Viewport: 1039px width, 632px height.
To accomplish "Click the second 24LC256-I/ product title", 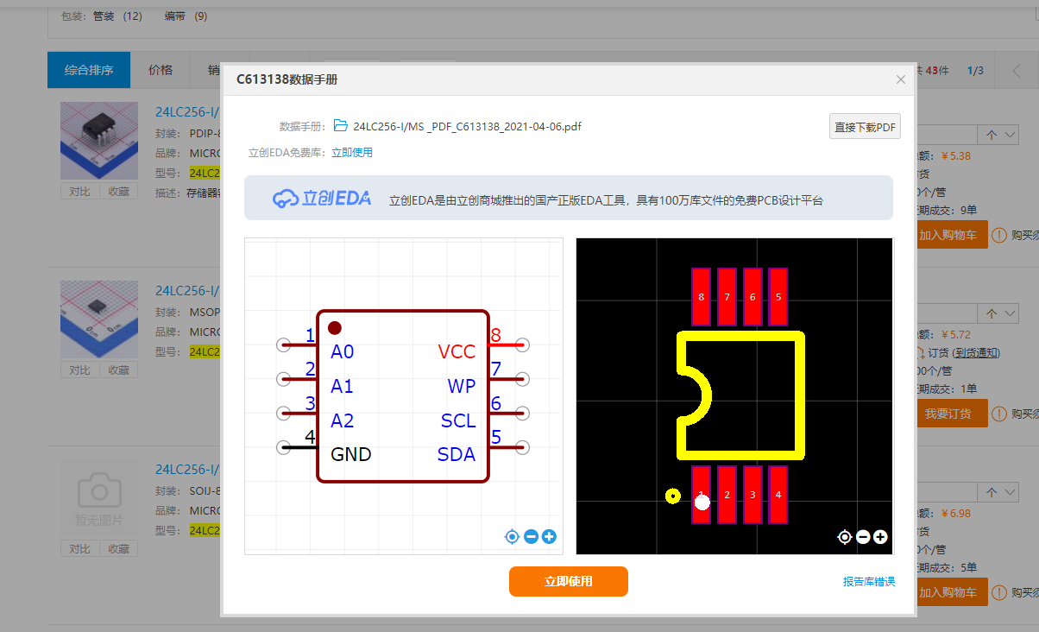I will point(188,290).
